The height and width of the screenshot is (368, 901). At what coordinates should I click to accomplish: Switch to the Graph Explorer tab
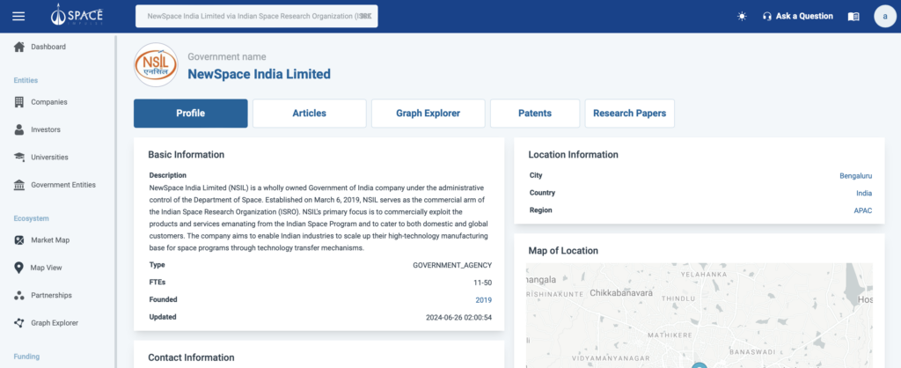click(429, 114)
